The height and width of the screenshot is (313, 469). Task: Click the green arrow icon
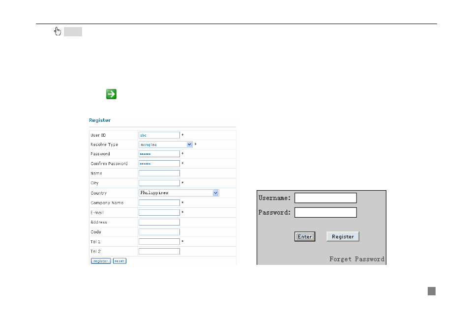coord(111,94)
